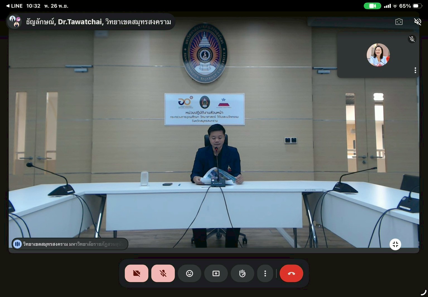This screenshot has width=428, height=297.
Task: Tap the blue audio indicator beside speaker name
Action: [x=17, y=244]
